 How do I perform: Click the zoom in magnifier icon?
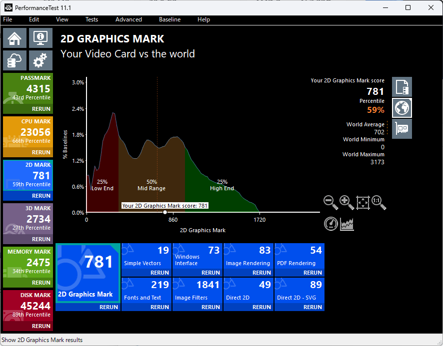coord(346,202)
